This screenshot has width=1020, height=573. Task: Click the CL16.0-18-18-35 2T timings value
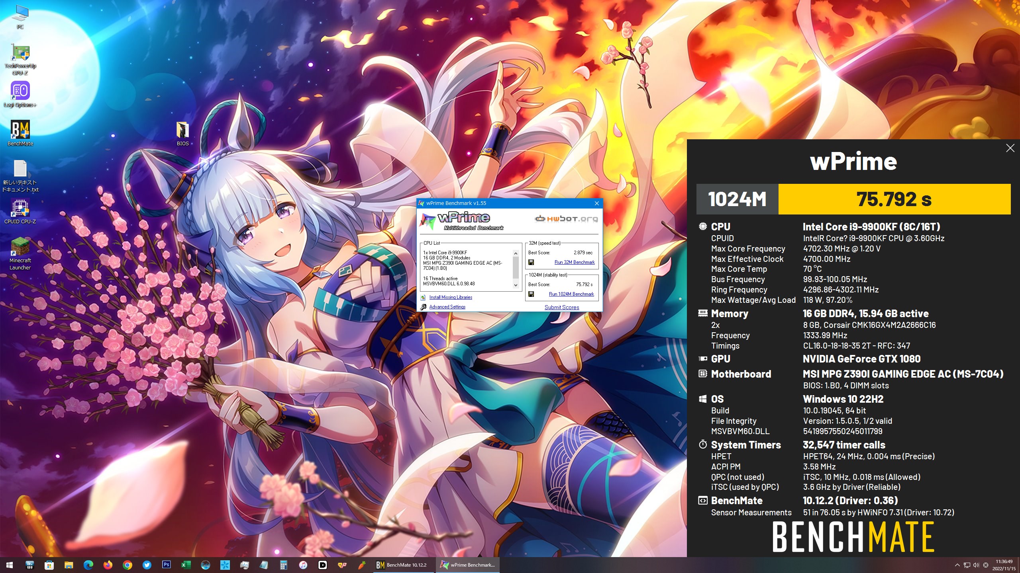pyautogui.click(x=857, y=346)
